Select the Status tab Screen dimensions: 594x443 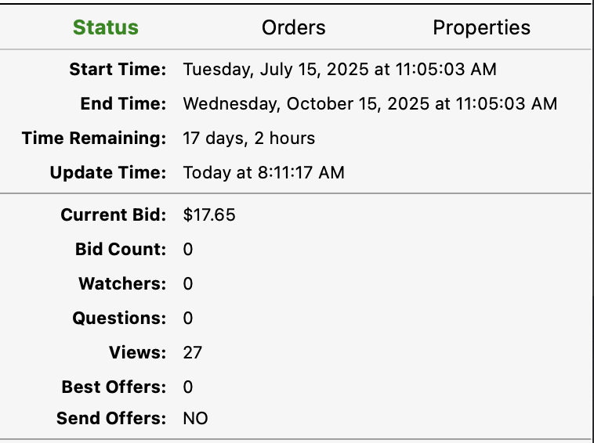(106, 28)
